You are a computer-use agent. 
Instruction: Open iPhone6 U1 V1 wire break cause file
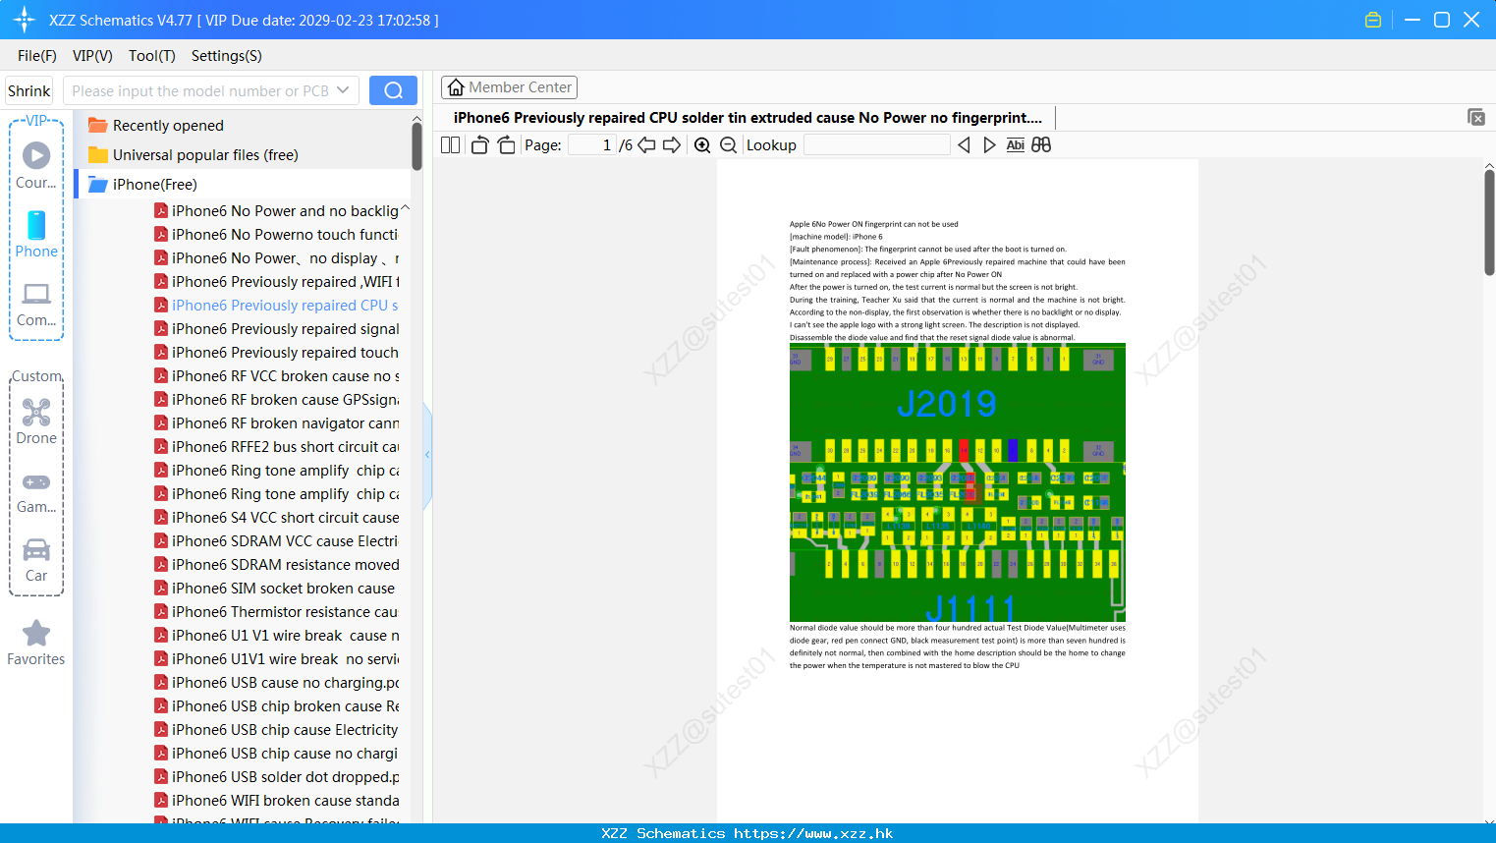(276, 636)
